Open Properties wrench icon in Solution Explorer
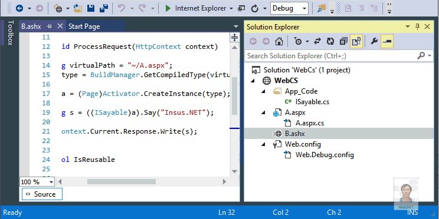Image resolution: width=439 pixels, height=219 pixels. [x=374, y=42]
